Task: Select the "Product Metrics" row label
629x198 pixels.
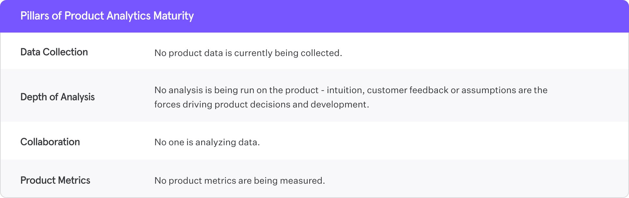Action: pyautogui.click(x=55, y=180)
